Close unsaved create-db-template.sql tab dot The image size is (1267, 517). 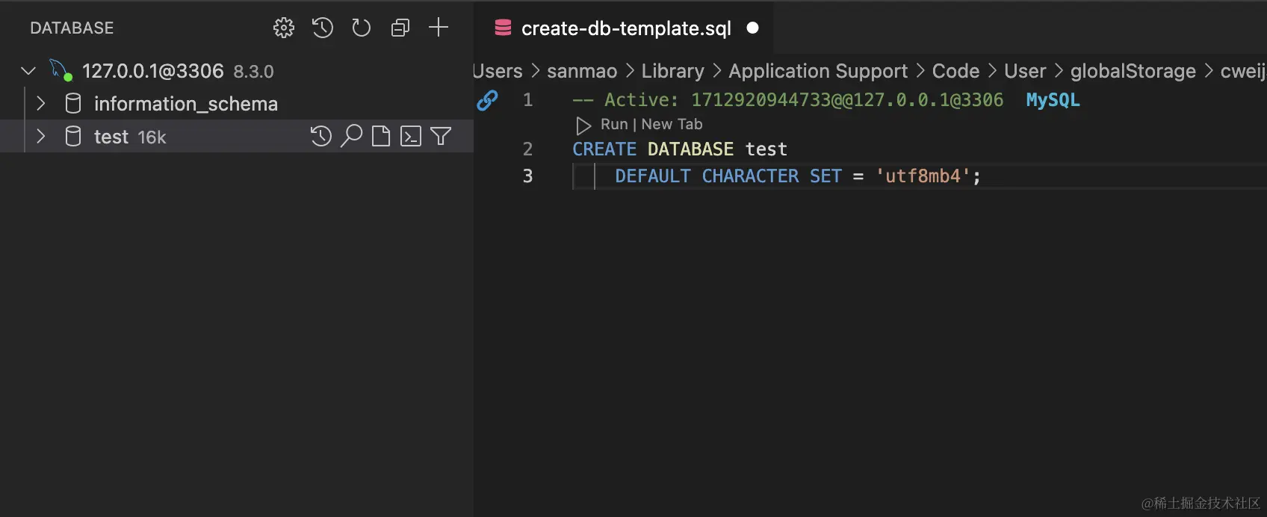pyautogui.click(x=753, y=28)
